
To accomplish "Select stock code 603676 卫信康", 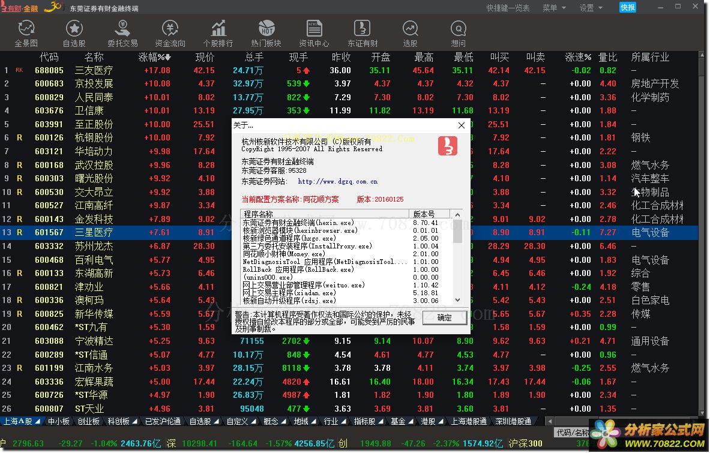I will (x=349, y=110).
